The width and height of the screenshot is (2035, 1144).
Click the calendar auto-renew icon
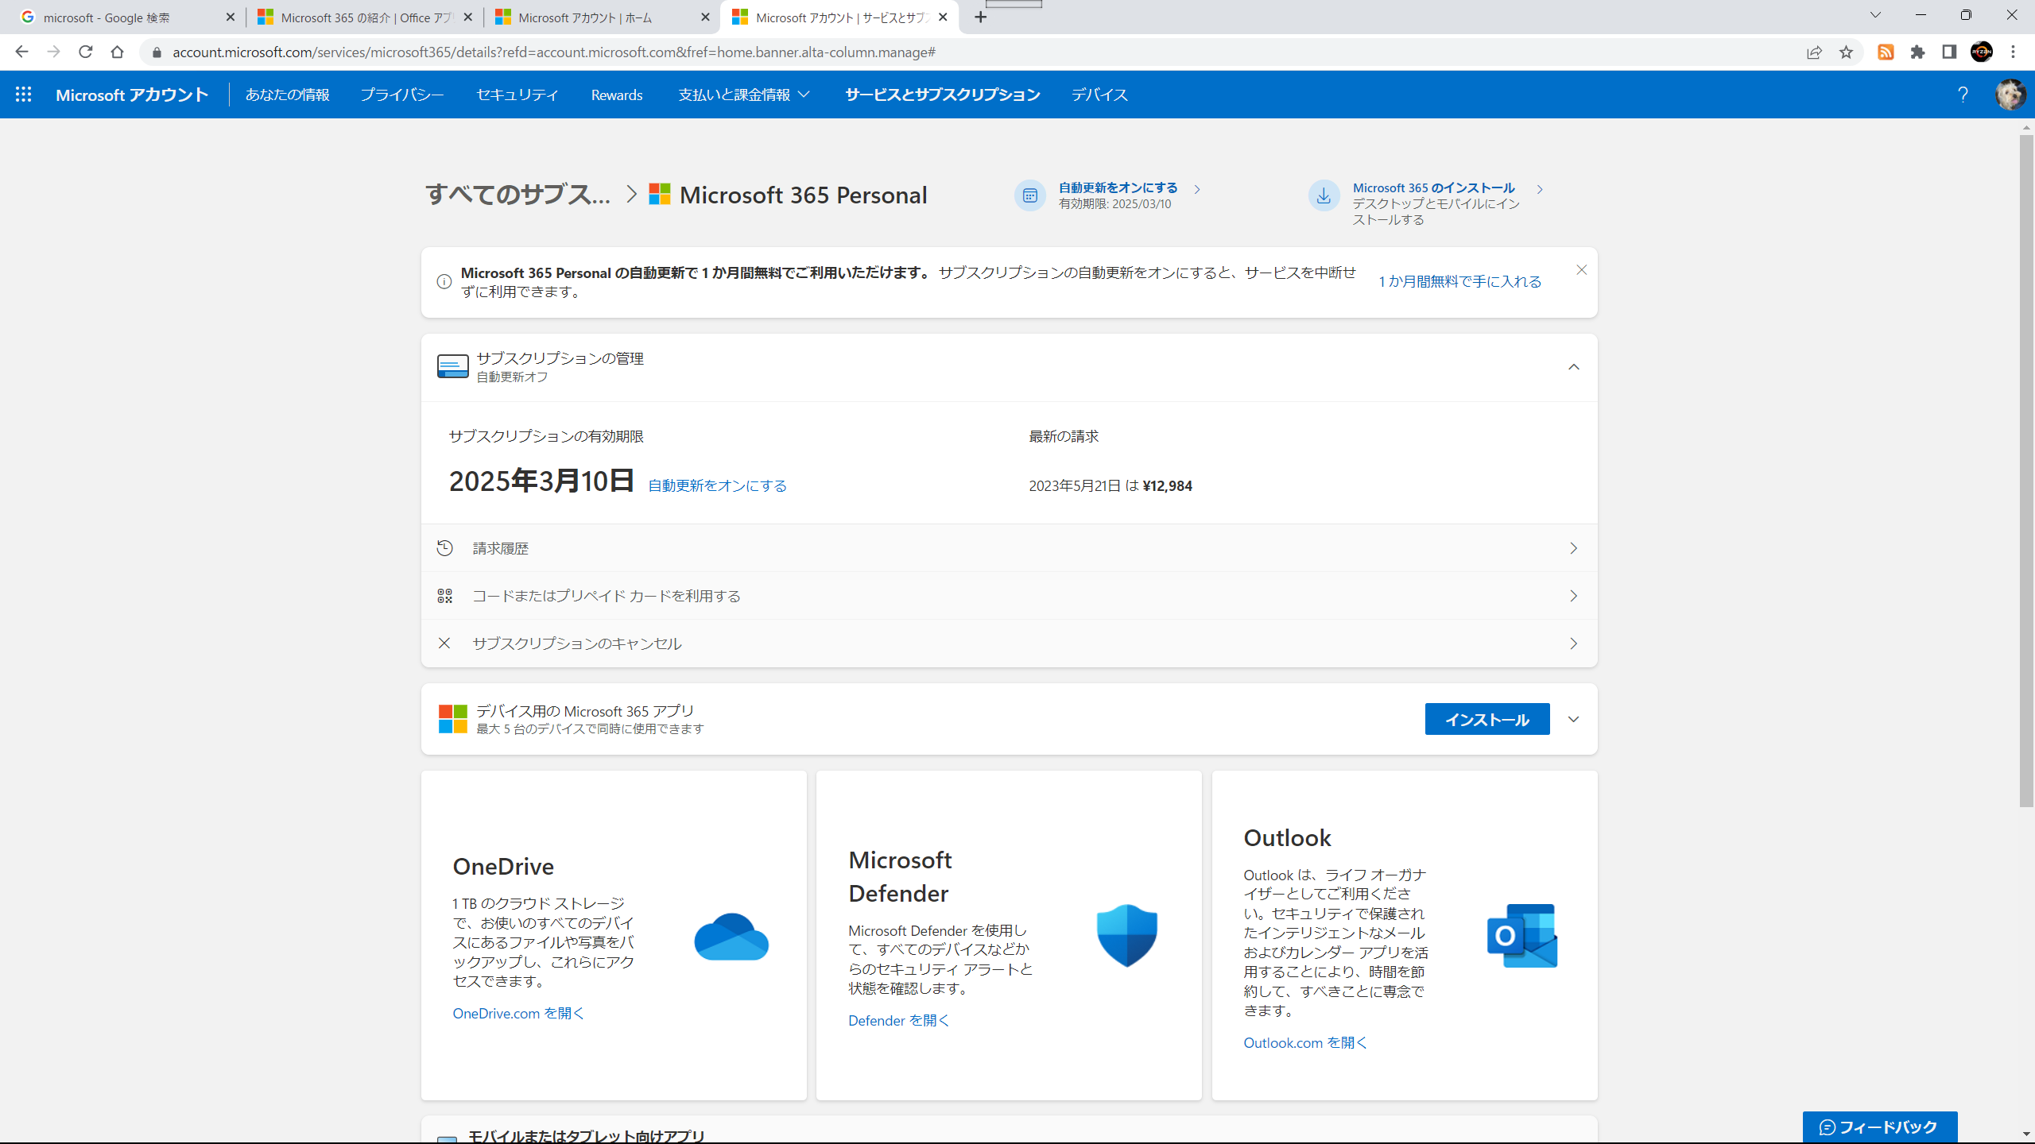coord(1029,195)
